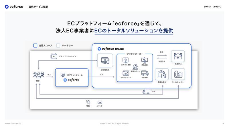Select the 製造OEM factory building icon
Image resolution: width=229 pixels, height=129 pixels.
(x=178, y=56)
